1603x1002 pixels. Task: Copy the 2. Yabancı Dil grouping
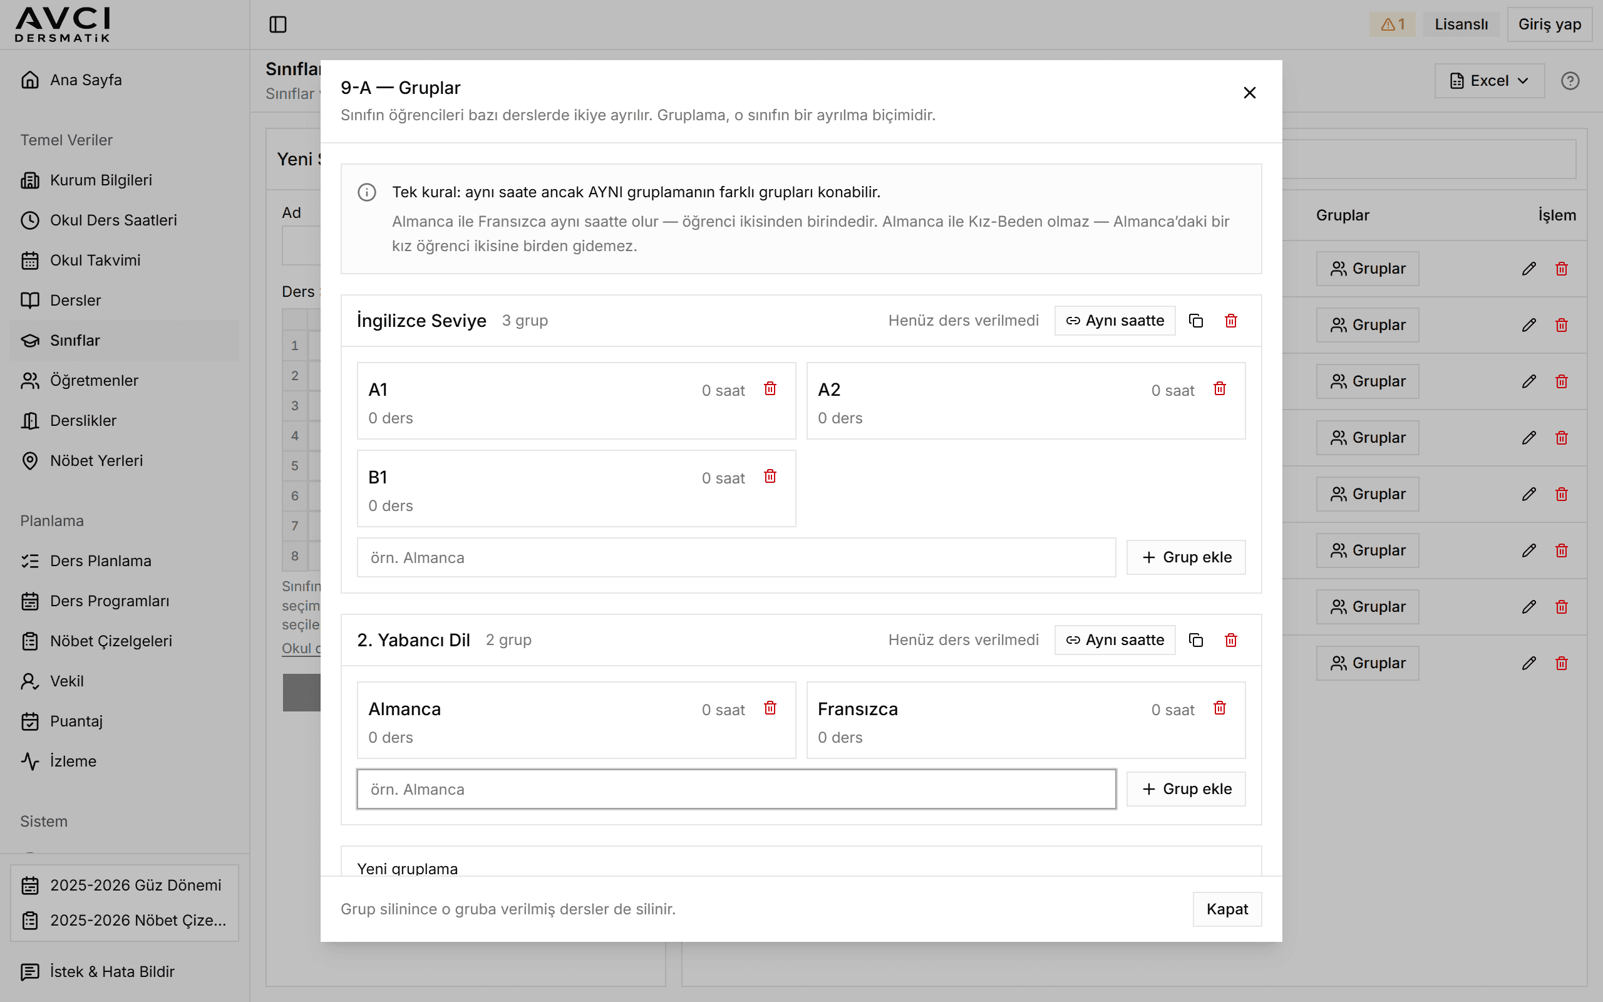click(x=1195, y=640)
